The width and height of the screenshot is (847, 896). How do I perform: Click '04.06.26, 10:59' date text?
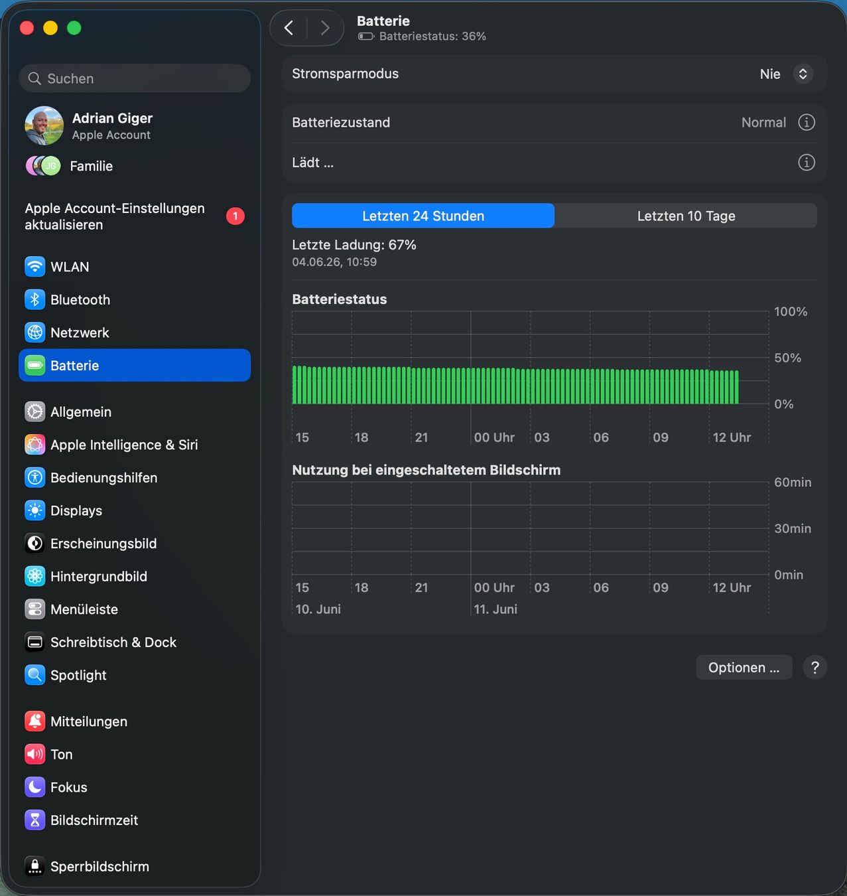pos(334,262)
